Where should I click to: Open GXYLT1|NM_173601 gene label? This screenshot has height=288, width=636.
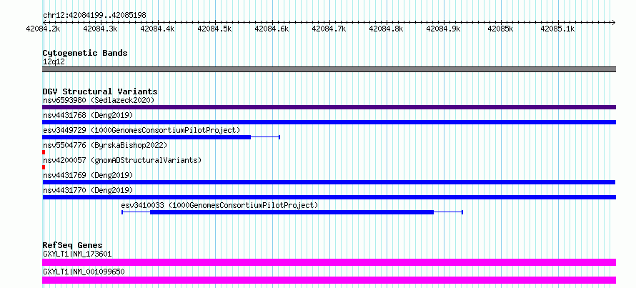(x=77, y=254)
